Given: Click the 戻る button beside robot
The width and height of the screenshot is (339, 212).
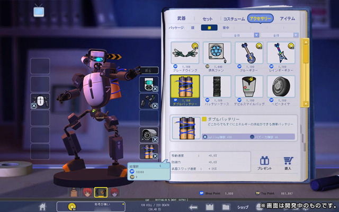Looking at the screenshot, I should click(149, 70).
